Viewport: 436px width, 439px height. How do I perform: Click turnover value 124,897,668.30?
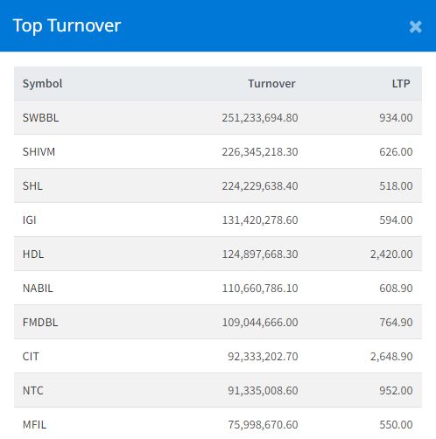(x=260, y=254)
